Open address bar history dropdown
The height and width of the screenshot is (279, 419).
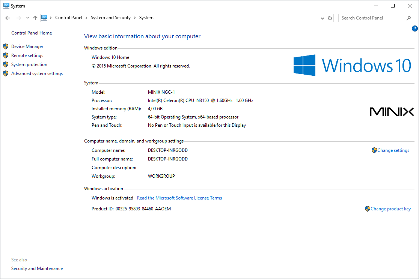coord(322,18)
